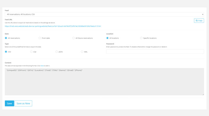Select the All locations radio button
Screen dimensions: 209x116
click(107, 38)
